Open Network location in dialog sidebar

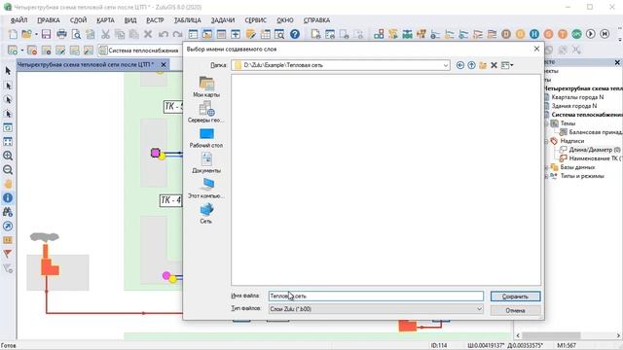[206, 213]
